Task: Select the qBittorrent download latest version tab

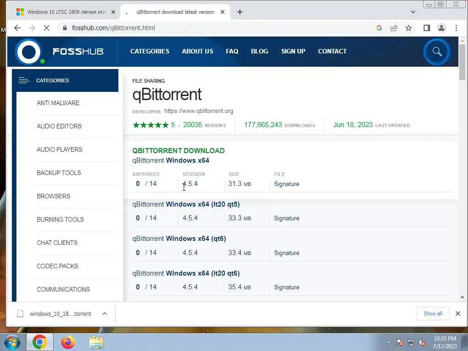Action: point(175,12)
